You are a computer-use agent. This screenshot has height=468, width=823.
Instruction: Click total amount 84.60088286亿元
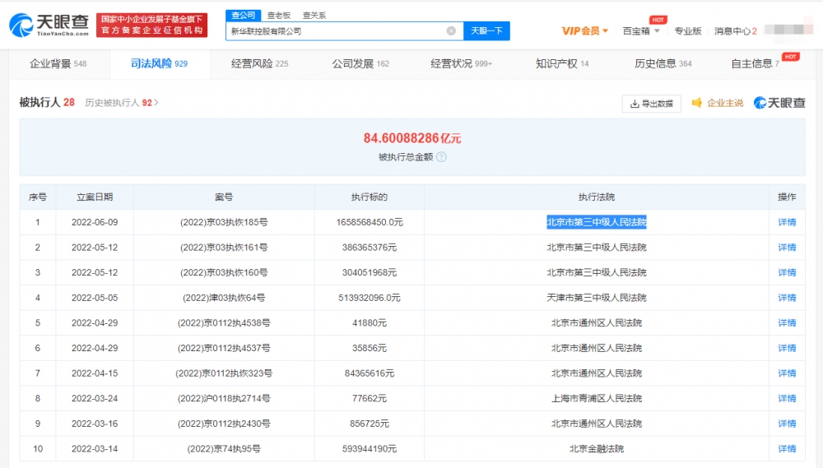point(412,138)
